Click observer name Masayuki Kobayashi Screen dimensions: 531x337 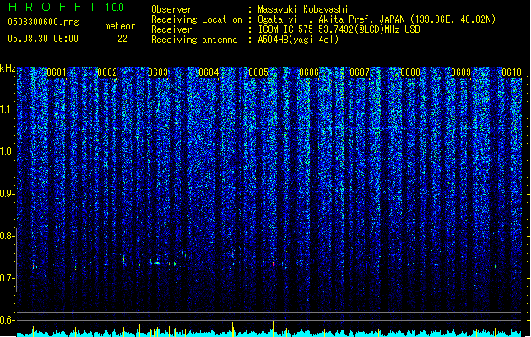tap(303, 9)
